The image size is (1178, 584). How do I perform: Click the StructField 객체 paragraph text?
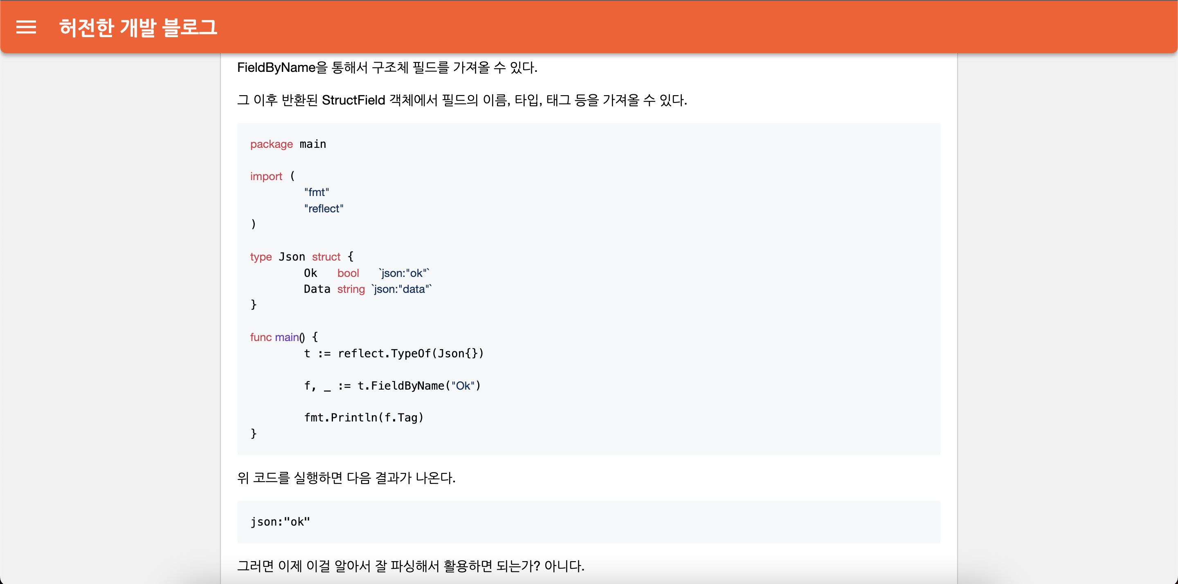(x=462, y=100)
